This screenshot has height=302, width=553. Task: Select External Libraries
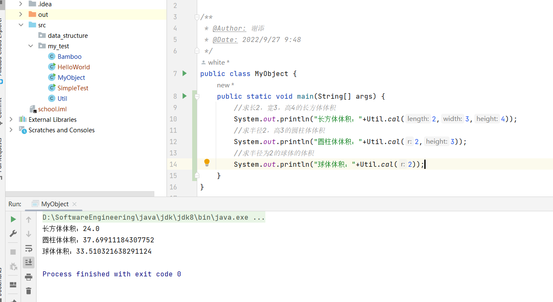pyautogui.click(x=53, y=119)
